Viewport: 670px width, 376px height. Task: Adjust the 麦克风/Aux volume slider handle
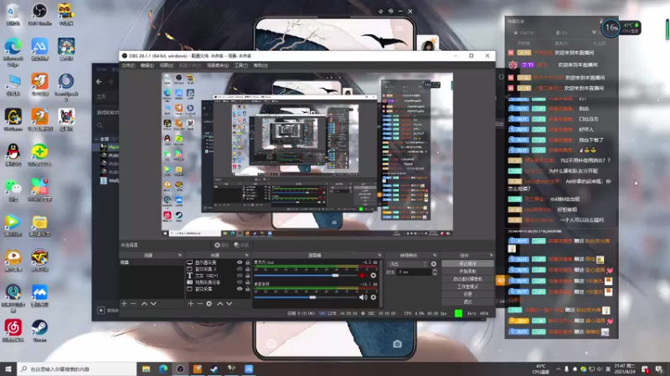click(336, 276)
